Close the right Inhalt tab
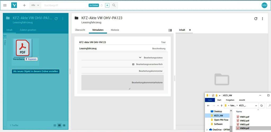271x132 pixels. pyautogui.click(x=190, y=30)
